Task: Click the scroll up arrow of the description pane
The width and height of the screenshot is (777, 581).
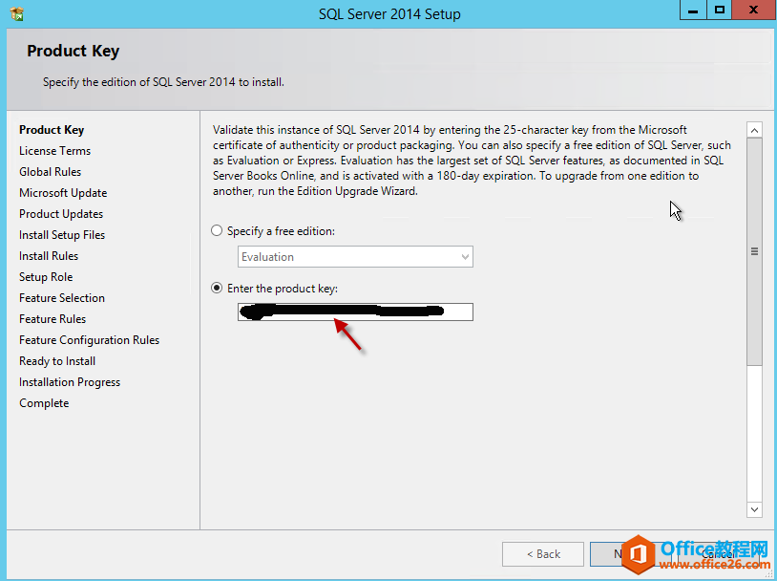Action: (754, 131)
